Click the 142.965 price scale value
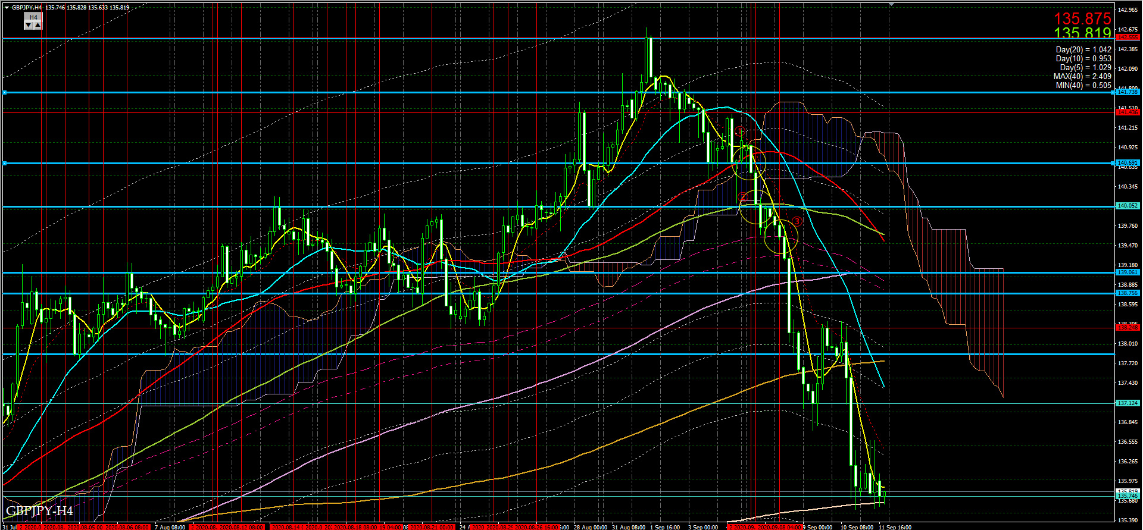Screen dimensions: 1143x530 click(x=1128, y=10)
